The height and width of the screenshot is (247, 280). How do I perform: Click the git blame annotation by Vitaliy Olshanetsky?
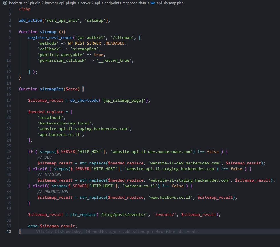pos(117,232)
